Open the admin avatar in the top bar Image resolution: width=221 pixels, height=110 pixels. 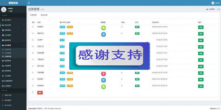tap(213, 3)
